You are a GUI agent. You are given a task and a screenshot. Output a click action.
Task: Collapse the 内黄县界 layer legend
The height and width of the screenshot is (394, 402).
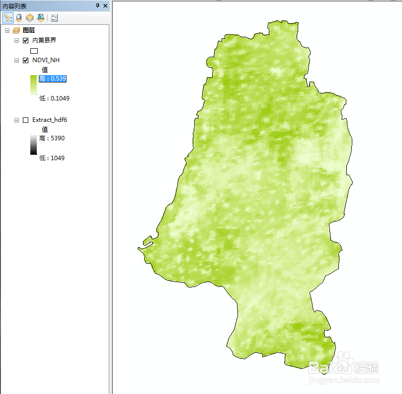[x=17, y=41]
